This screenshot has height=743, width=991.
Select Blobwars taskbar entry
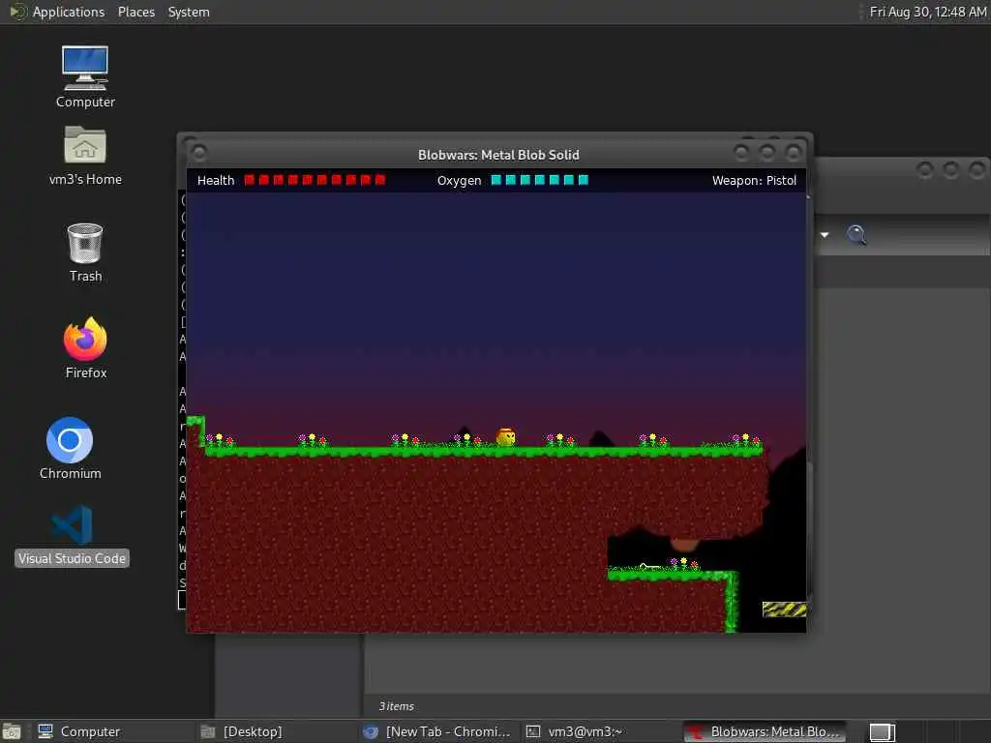pyautogui.click(x=765, y=731)
